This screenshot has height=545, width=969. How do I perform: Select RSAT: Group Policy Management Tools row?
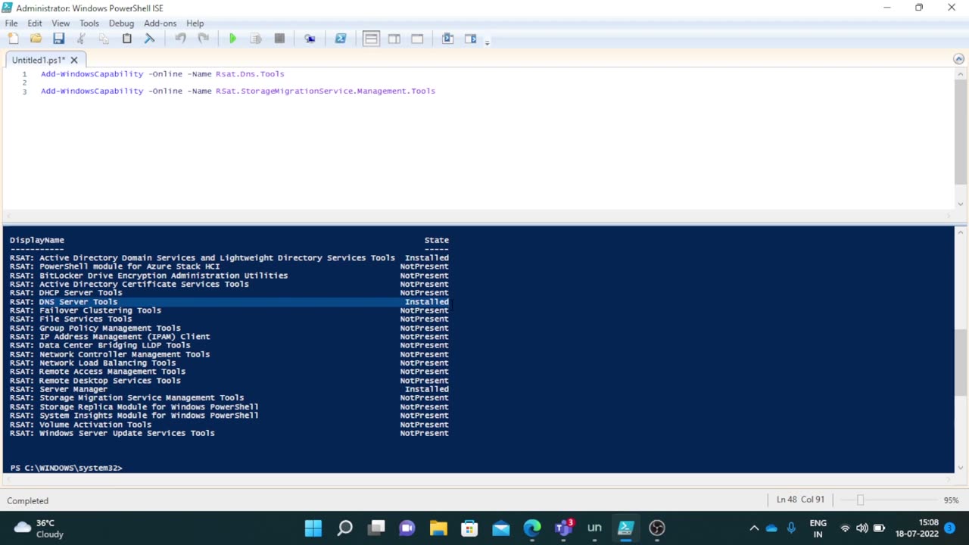tap(229, 328)
